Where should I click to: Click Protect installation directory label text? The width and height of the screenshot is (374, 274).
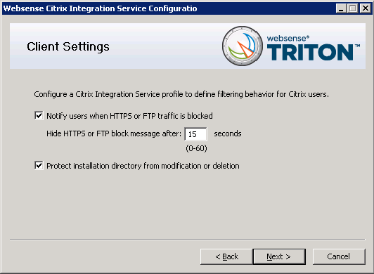click(x=143, y=166)
